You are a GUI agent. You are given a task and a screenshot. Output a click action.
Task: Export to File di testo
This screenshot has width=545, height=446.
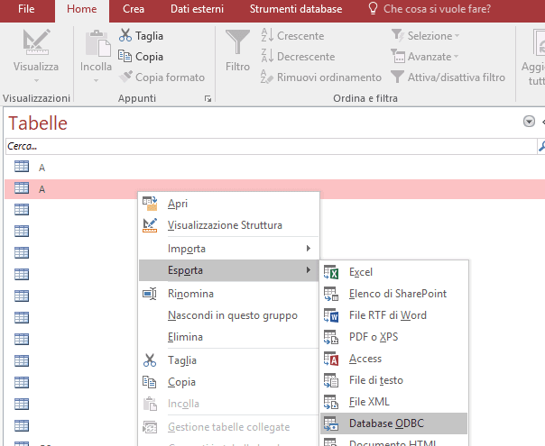393,380
